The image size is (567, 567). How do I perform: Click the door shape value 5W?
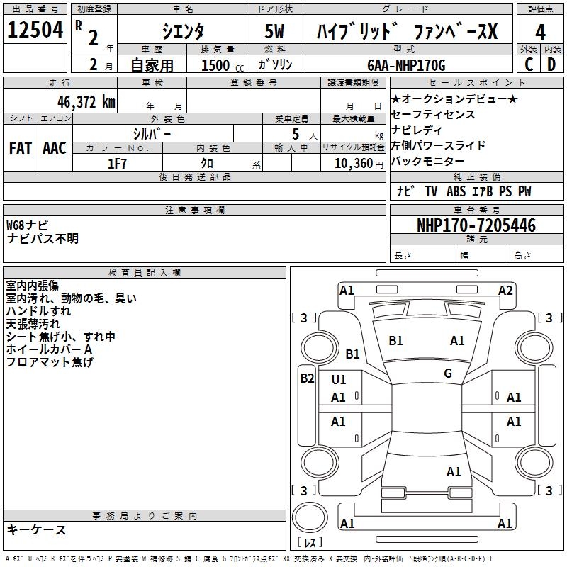[274, 31]
